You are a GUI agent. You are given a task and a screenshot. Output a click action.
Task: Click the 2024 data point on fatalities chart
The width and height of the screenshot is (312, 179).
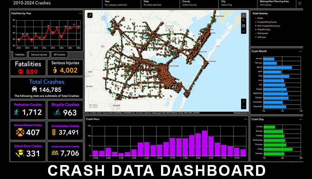[x=79, y=28]
